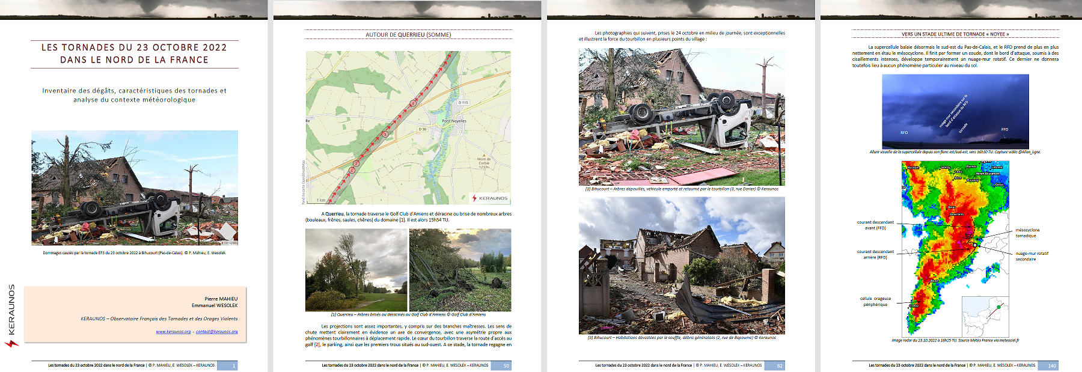Click the tornado header banner on the cover page

(x=133, y=10)
